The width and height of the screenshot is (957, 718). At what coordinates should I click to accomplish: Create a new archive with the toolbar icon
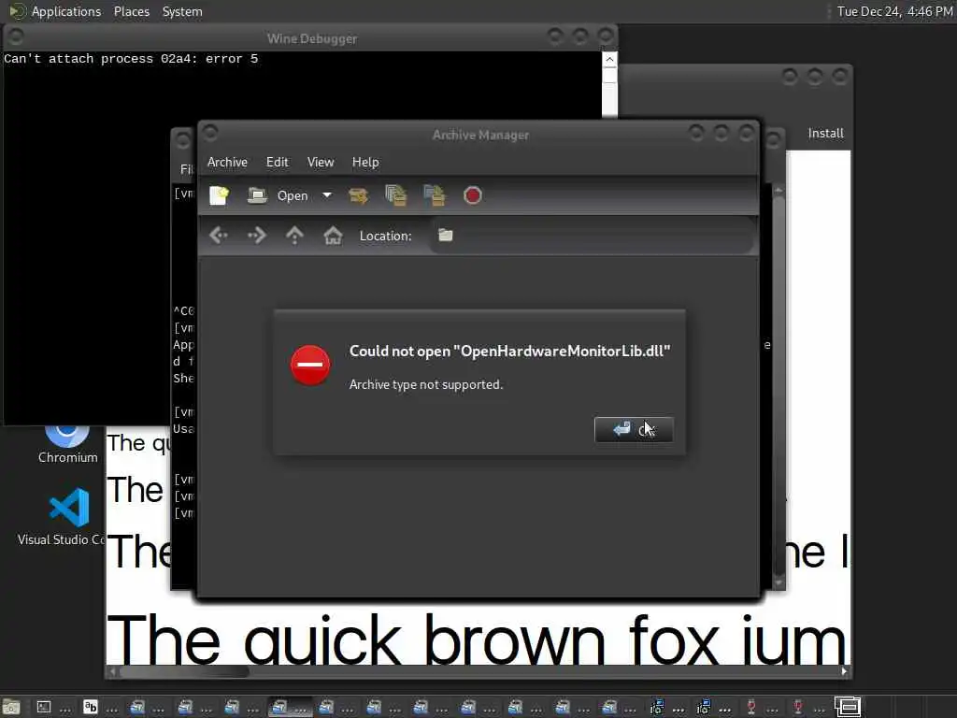point(219,195)
